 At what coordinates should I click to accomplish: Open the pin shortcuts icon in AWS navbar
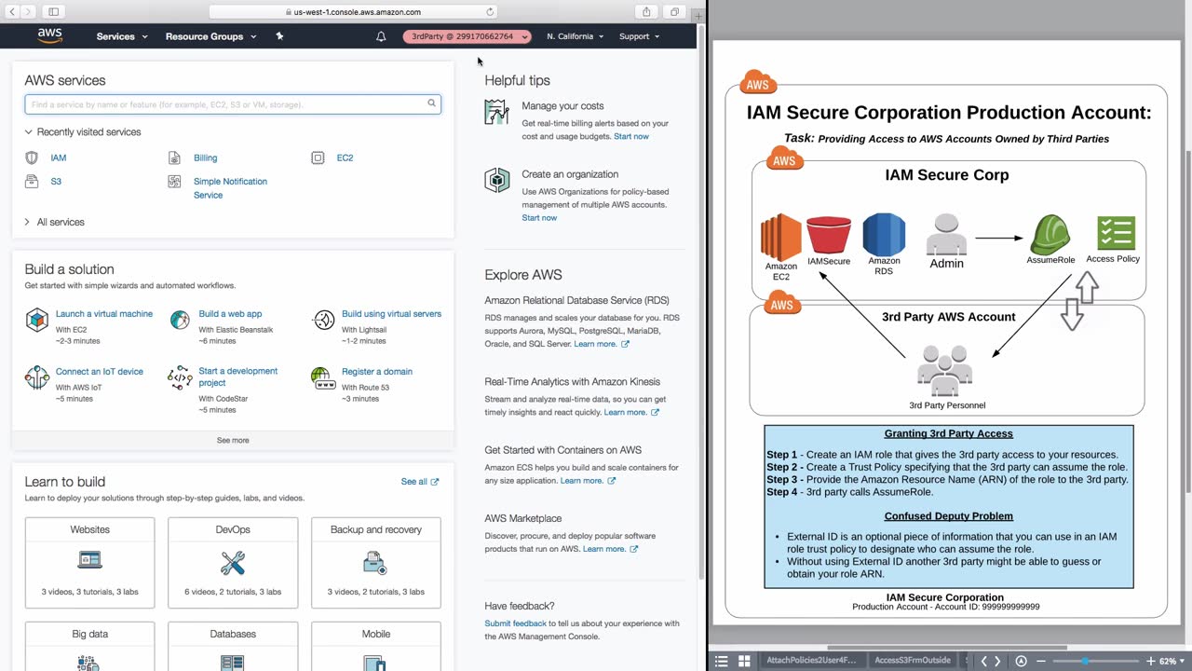click(x=279, y=36)
